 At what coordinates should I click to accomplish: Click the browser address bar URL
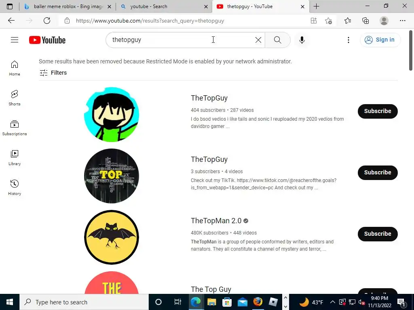pos(150,21)
